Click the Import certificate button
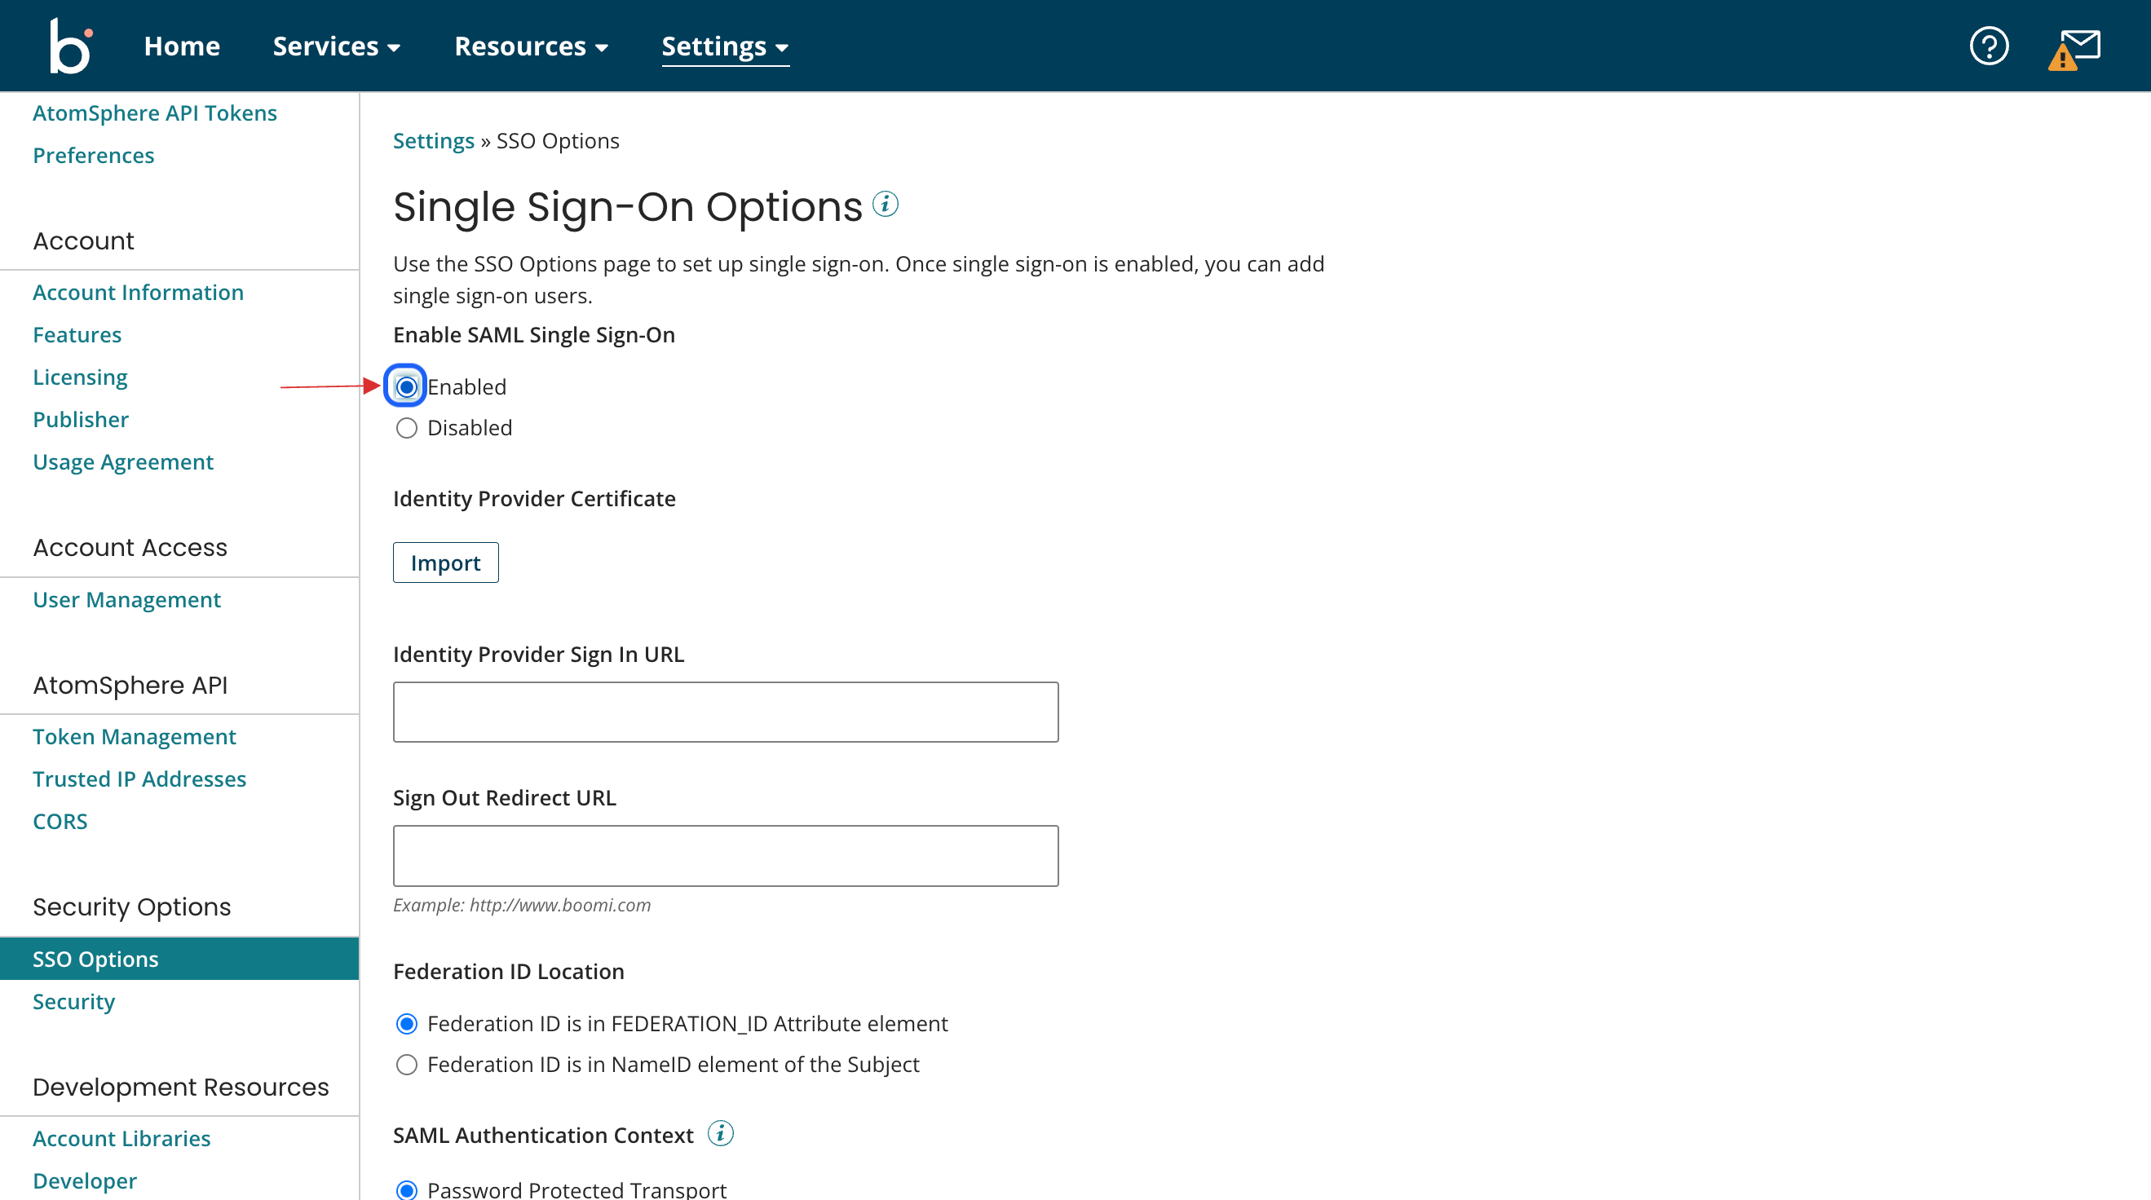 coord(446,562)
